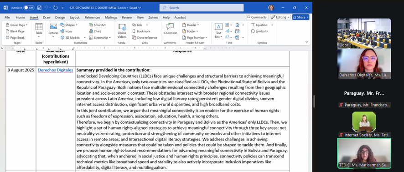Insert a Page Break
The width and height of the screenshot is (404, 172).
(15, 37)
